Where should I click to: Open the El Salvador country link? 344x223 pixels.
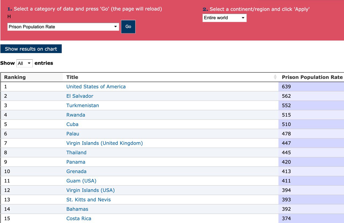coord(80,96)
